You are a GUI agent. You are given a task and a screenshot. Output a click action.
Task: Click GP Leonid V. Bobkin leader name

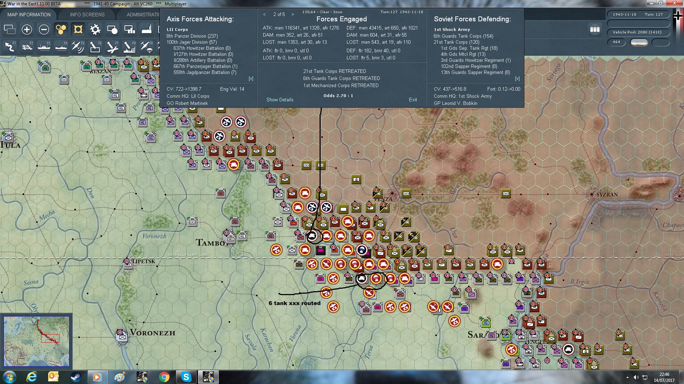[x=455, y=103]
